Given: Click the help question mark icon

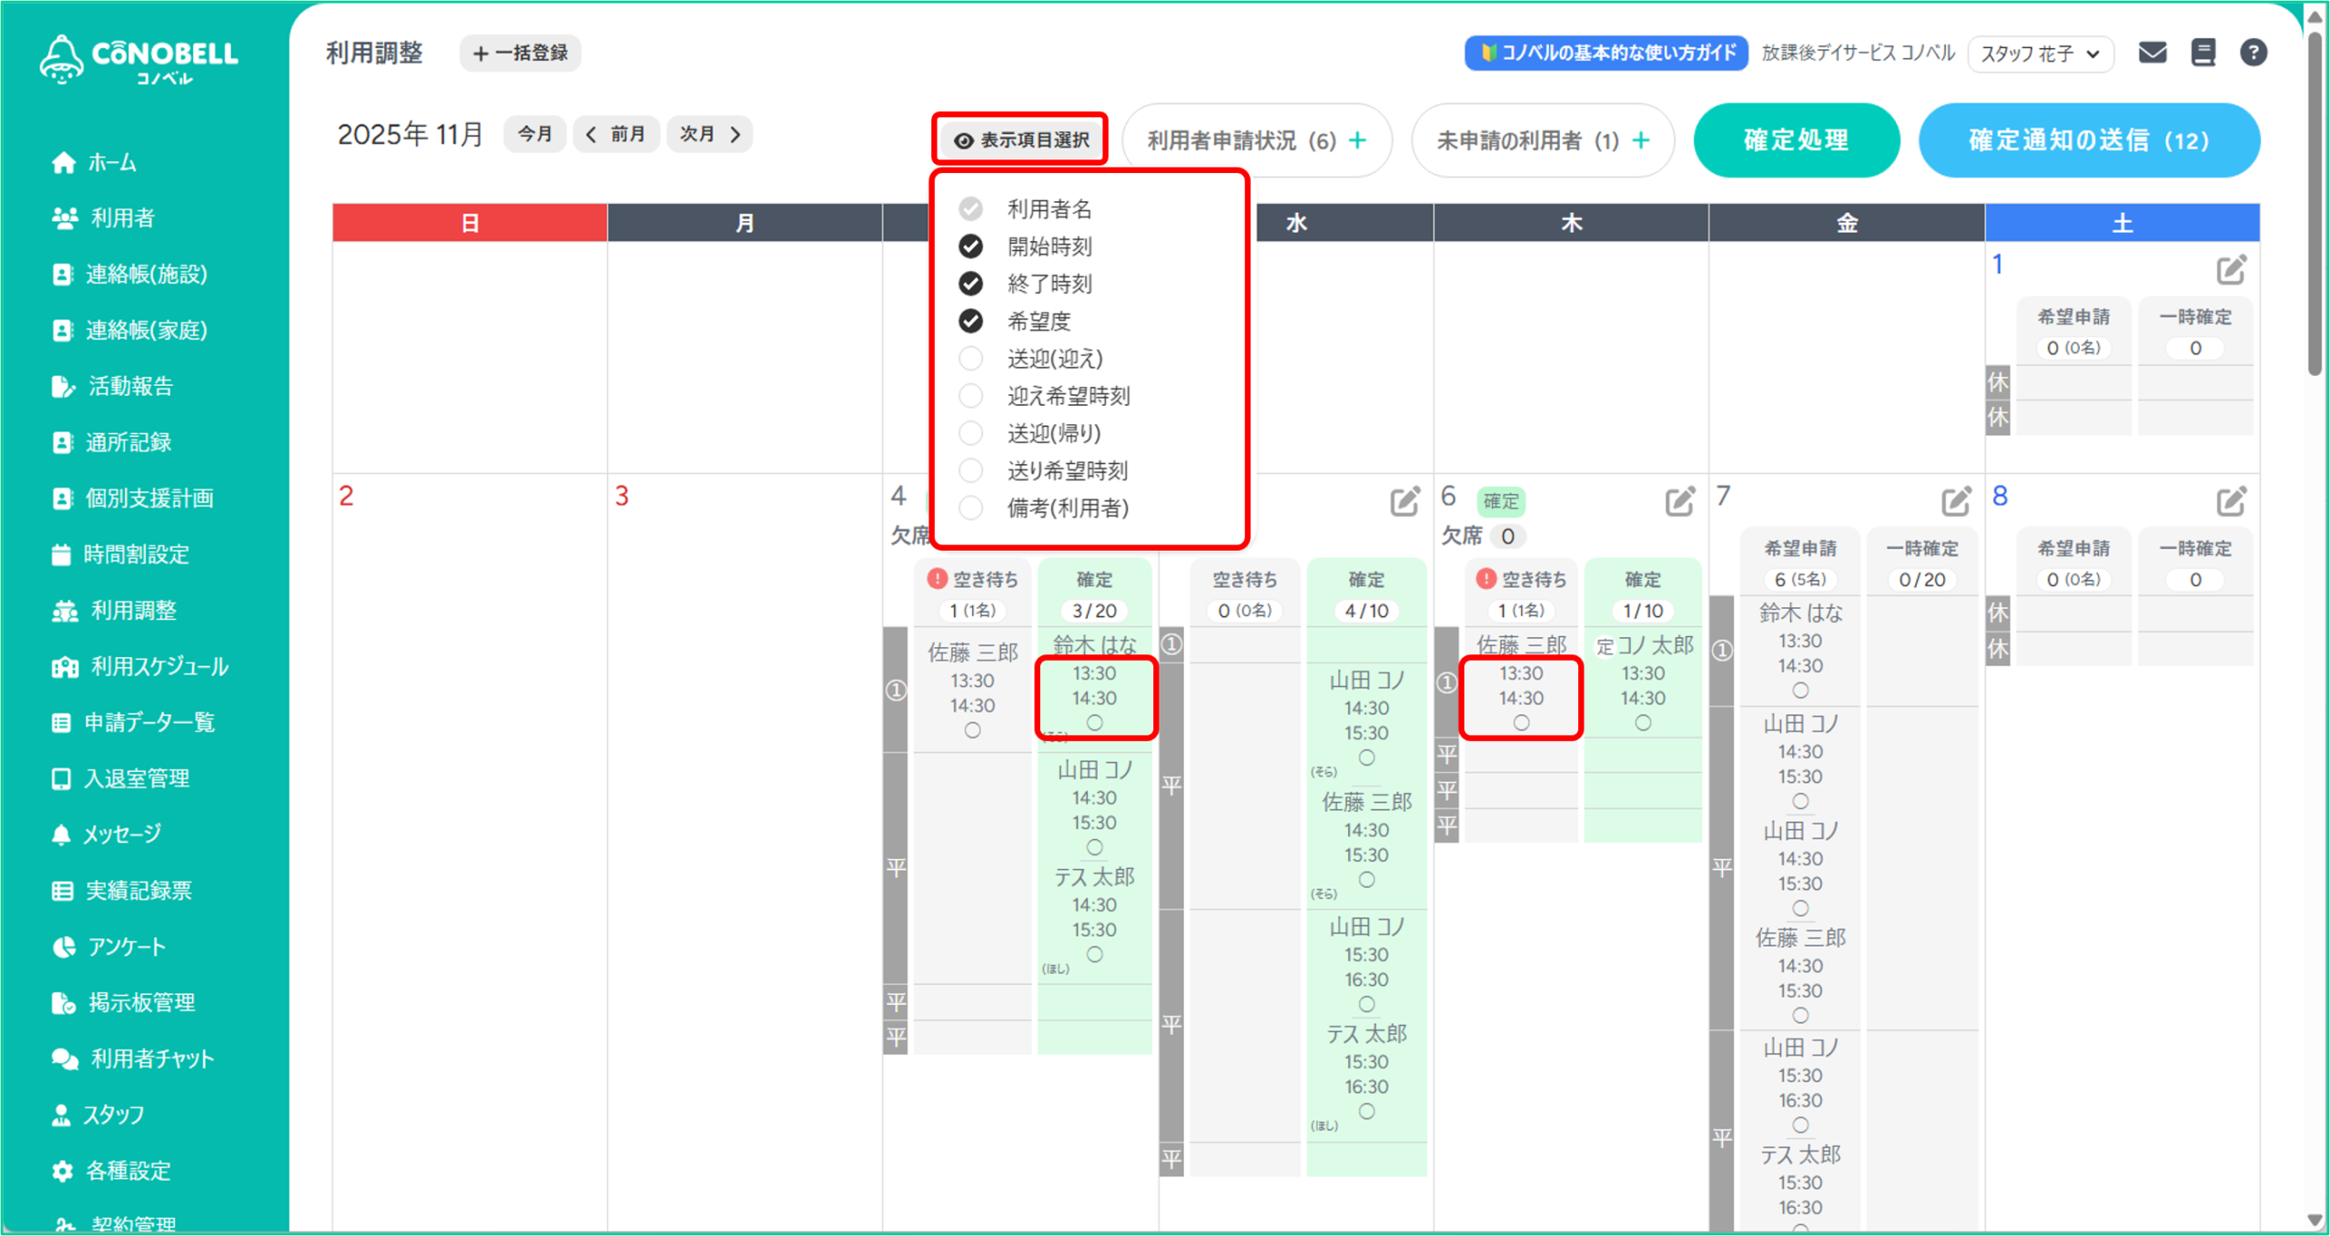Looking at the screenshot, I should (2253, 53).
